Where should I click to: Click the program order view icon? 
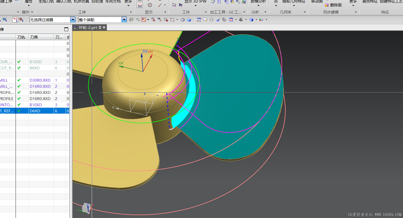click(x=15, y=20)
